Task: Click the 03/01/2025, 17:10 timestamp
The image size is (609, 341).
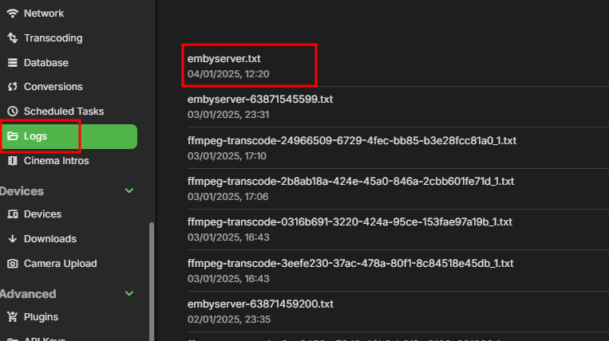Action: point(227,156)
